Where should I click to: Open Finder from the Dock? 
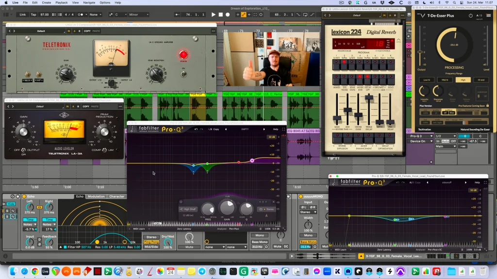14,271
